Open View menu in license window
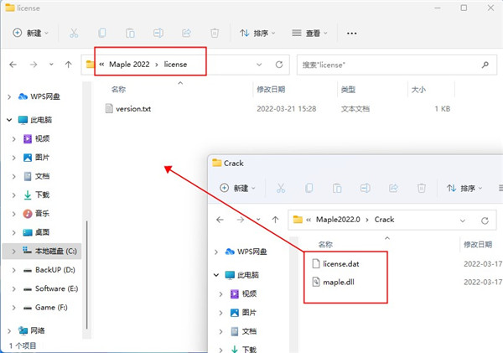503x353 pixels. (310, 33)
